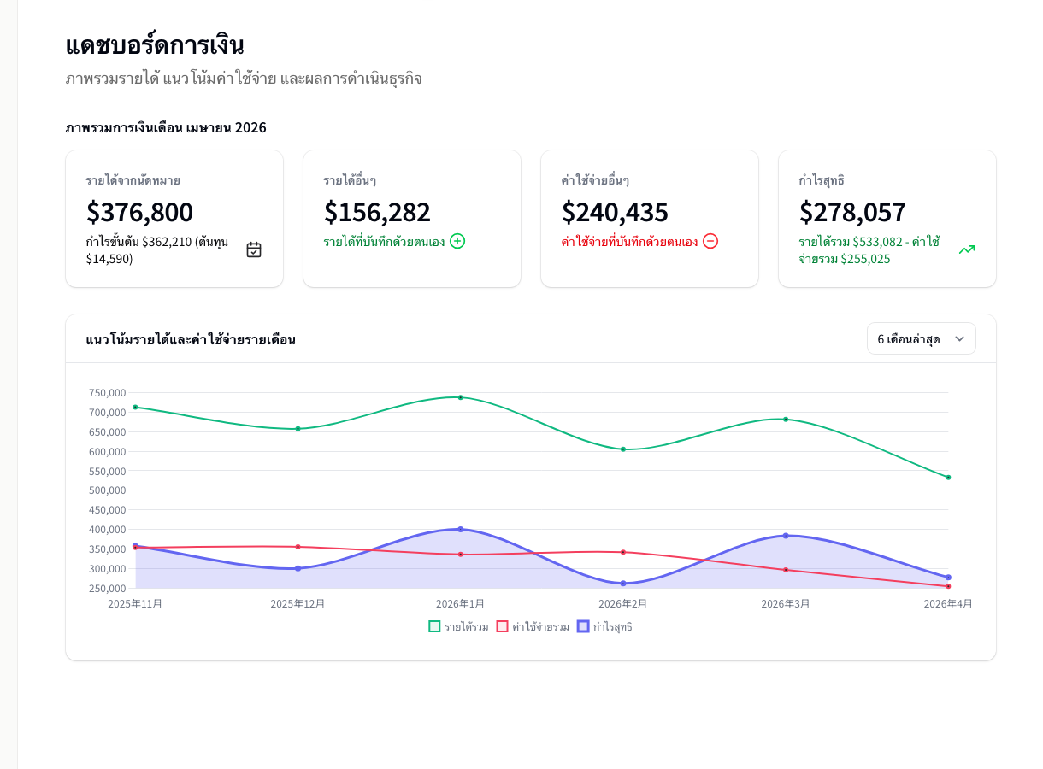
Task: Click the red legend square for ค่าใช้จ่ายรวม
Action: click(x=504, y=626)
